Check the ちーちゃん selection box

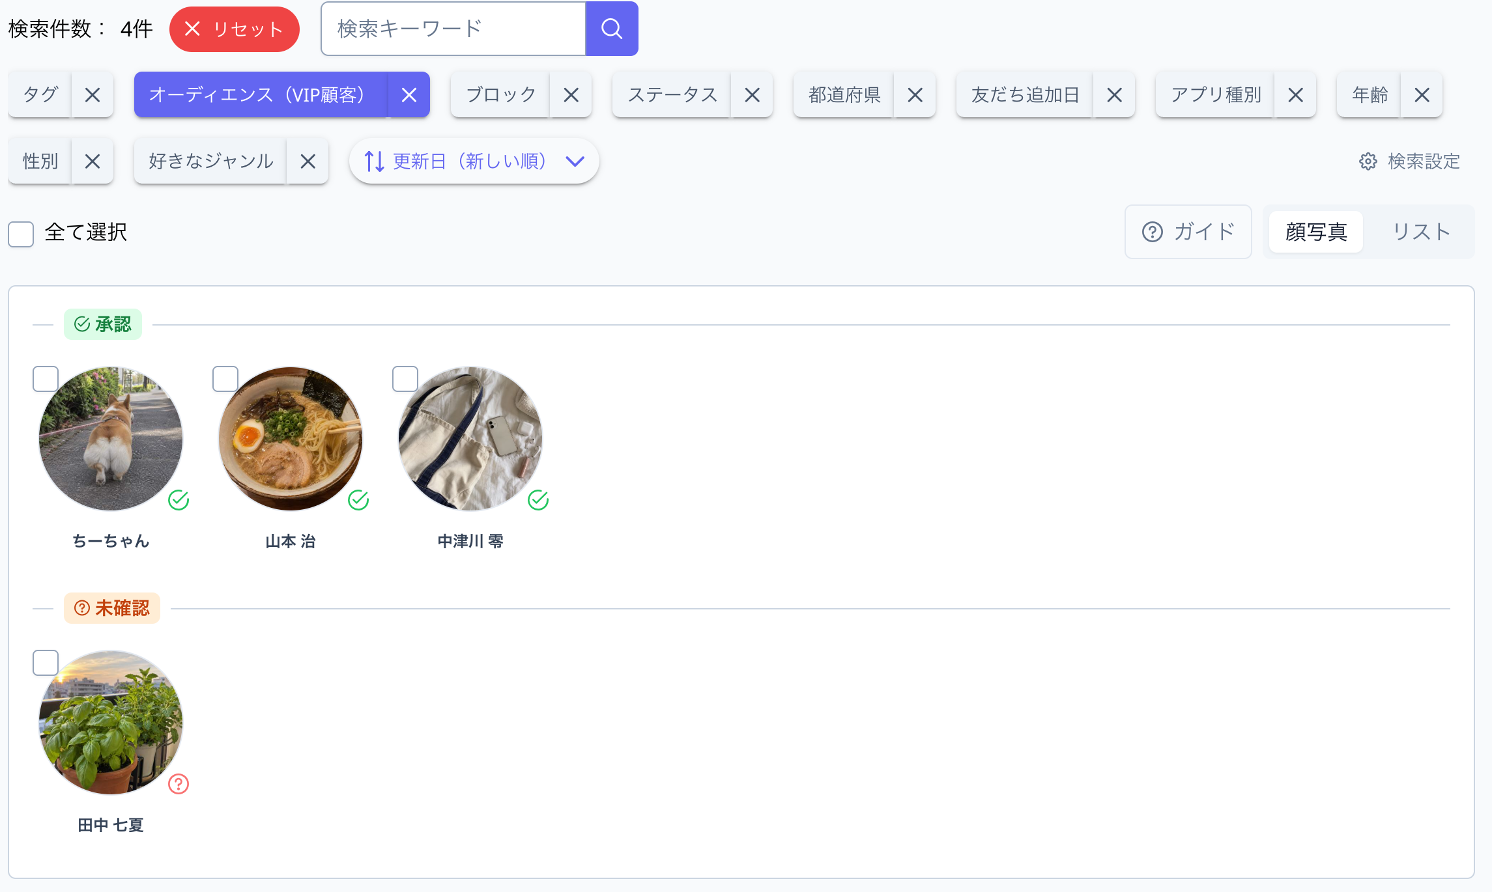point(46,379)
